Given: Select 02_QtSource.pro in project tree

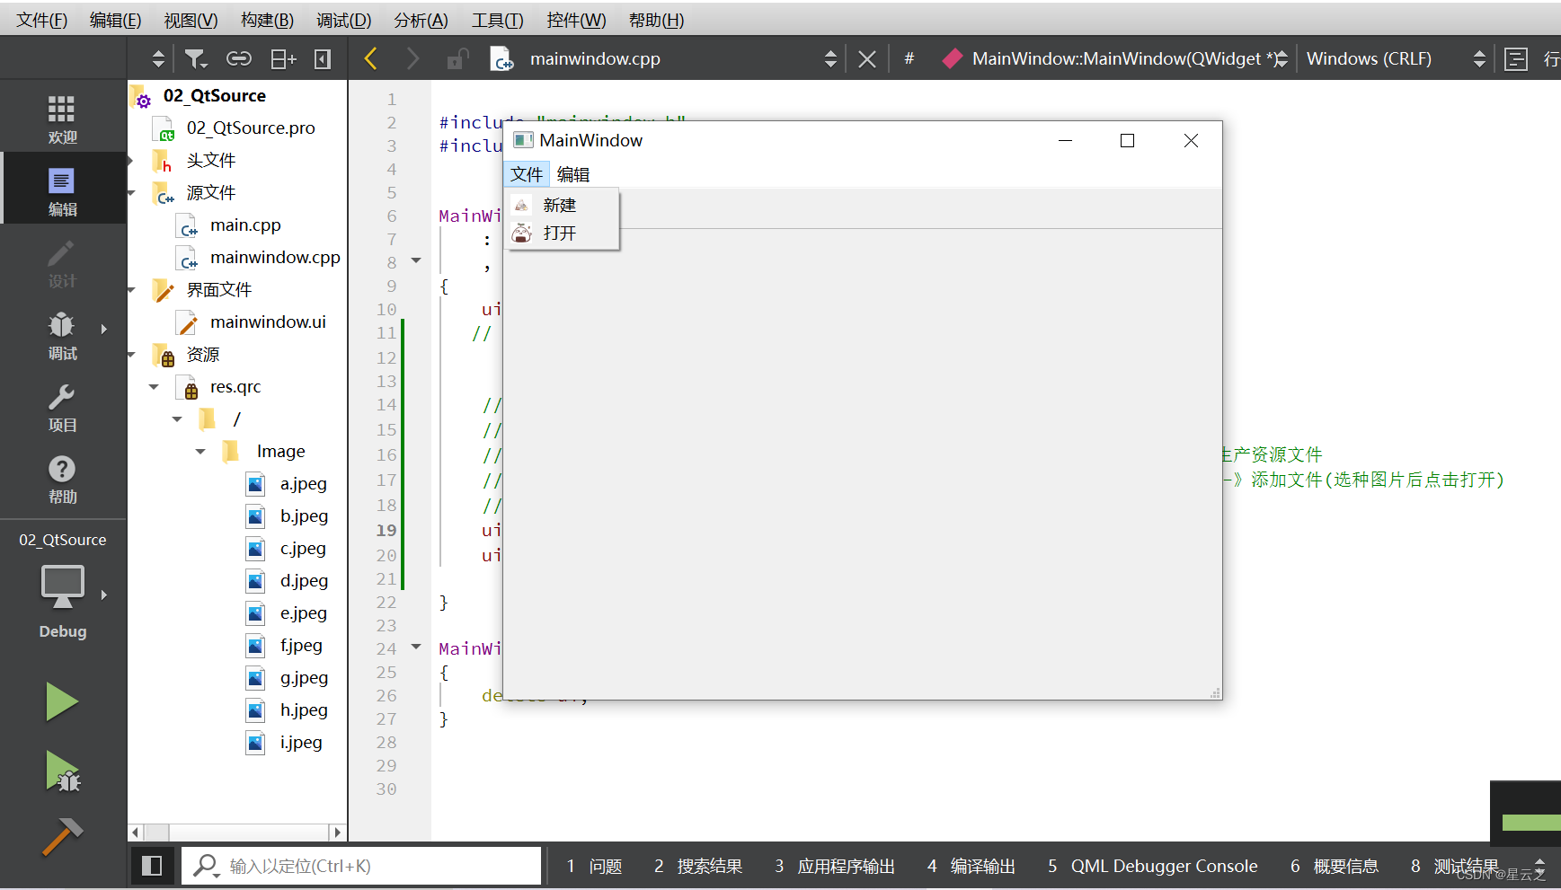Looking at the screenshot, I should (251, 128).
